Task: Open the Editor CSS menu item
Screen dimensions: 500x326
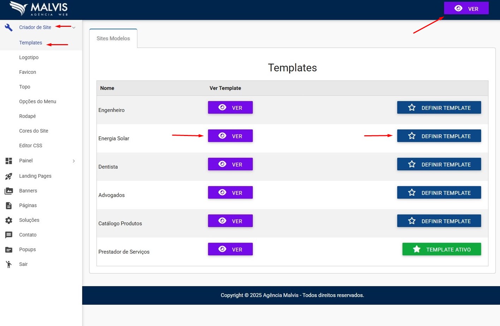Action: tap(31, 146)
